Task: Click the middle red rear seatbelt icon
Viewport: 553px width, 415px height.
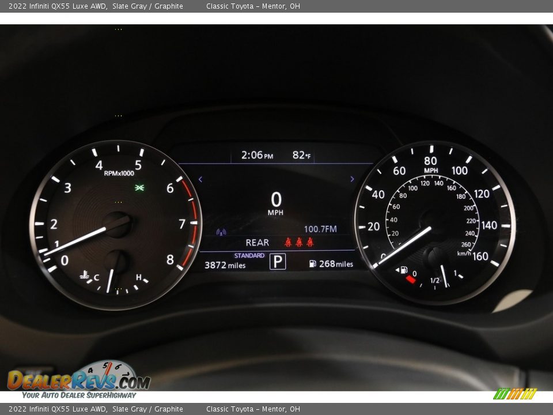Action: (299, 242)
